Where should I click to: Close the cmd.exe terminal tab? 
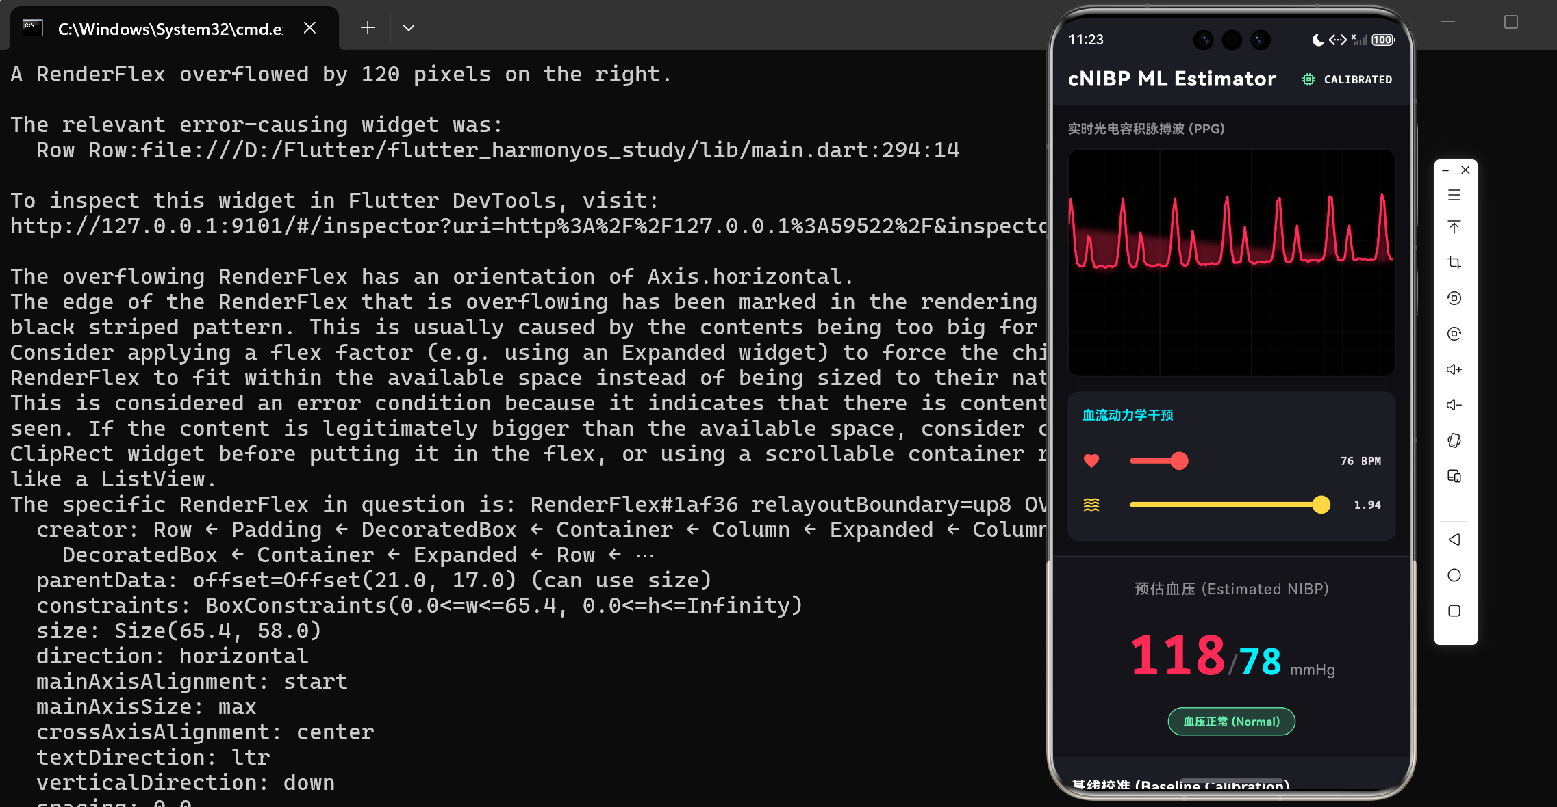[x=309, y=28]
